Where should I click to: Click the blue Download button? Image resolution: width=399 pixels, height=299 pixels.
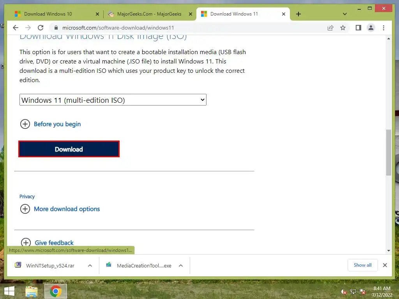tap(69, 149)
